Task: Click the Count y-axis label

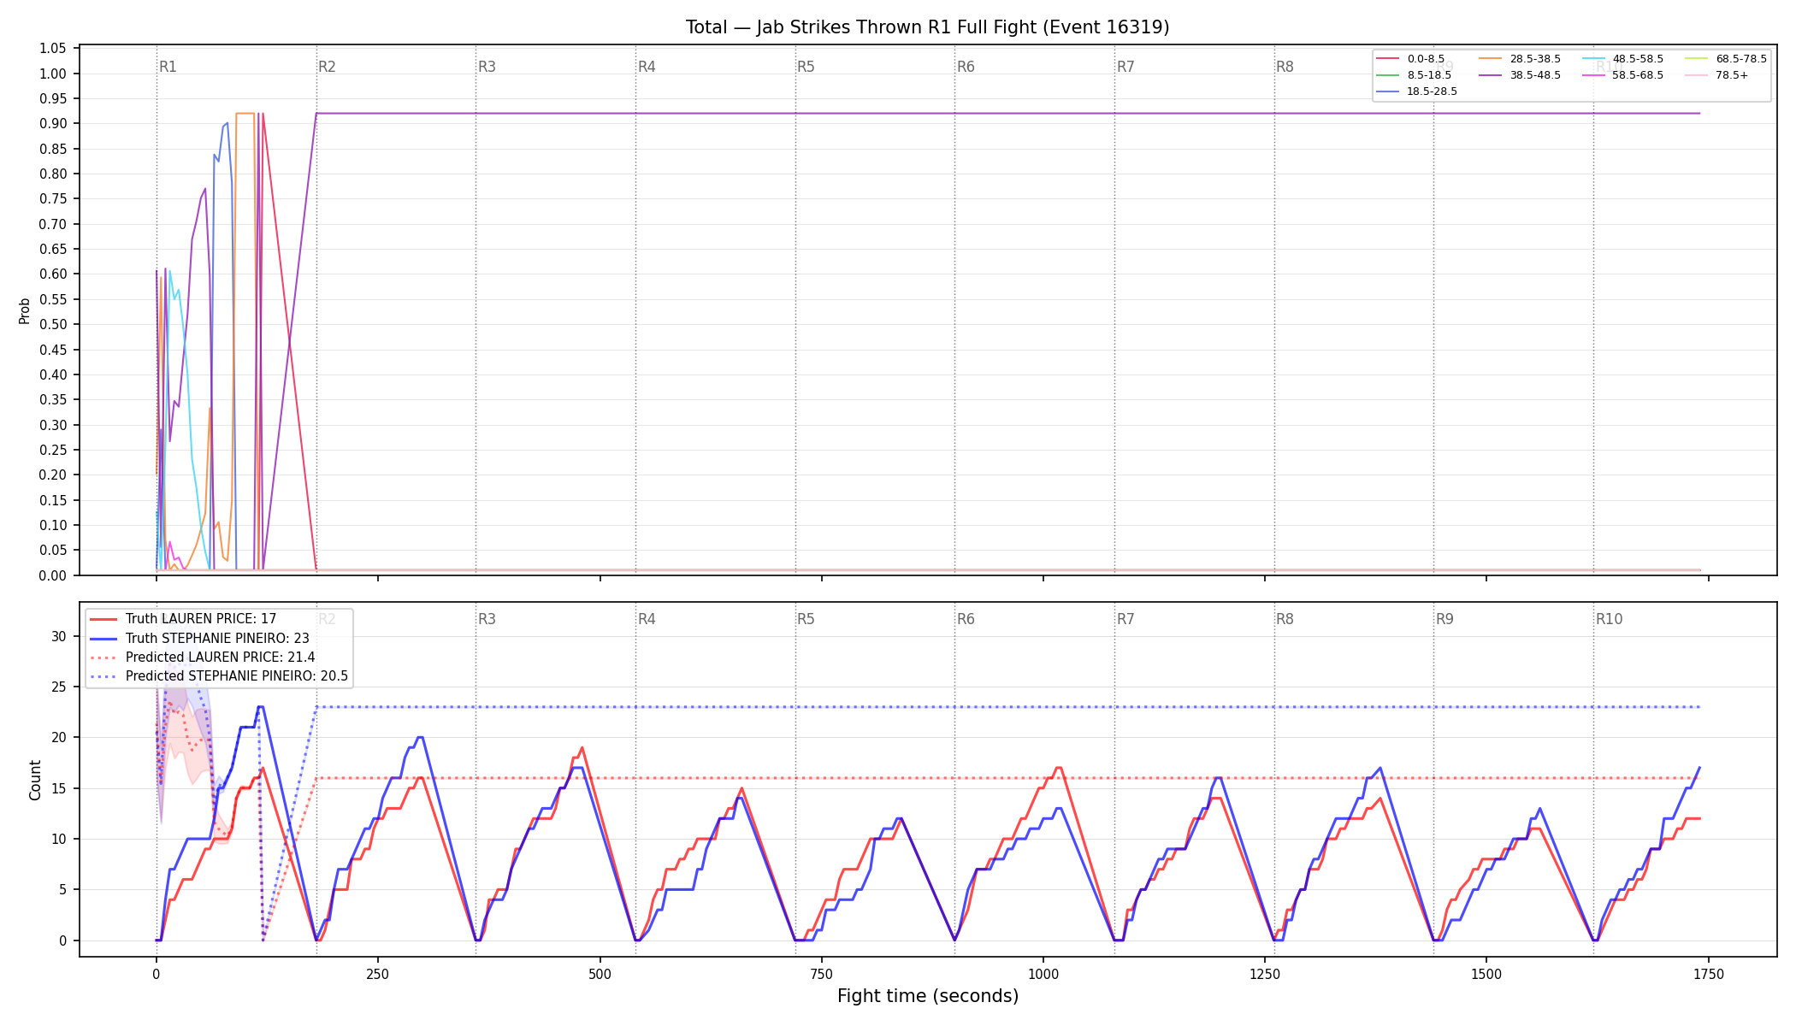Action: pyautogui.click(x=35, y=780)
